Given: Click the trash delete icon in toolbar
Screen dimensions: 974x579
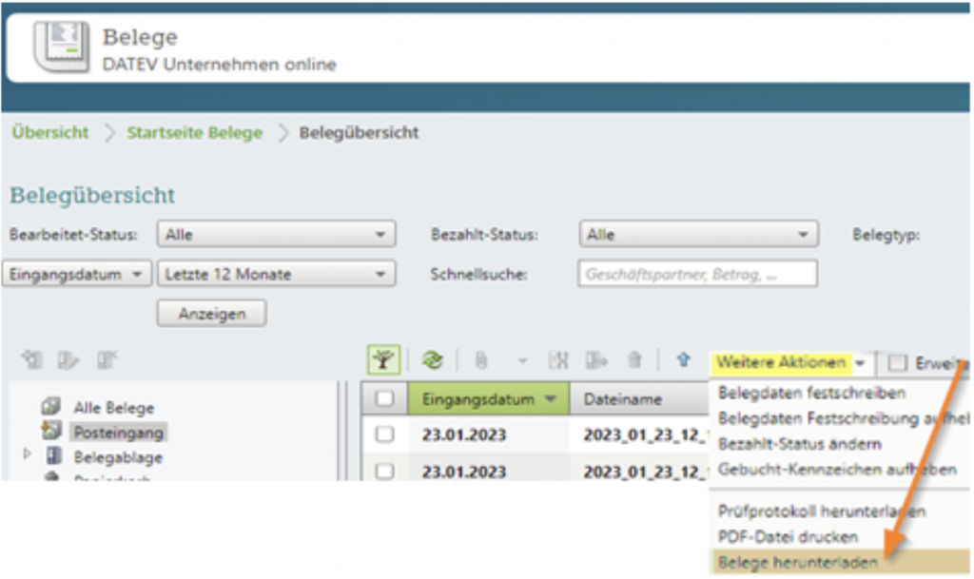Looking at the screenshot, I should 634,361.
